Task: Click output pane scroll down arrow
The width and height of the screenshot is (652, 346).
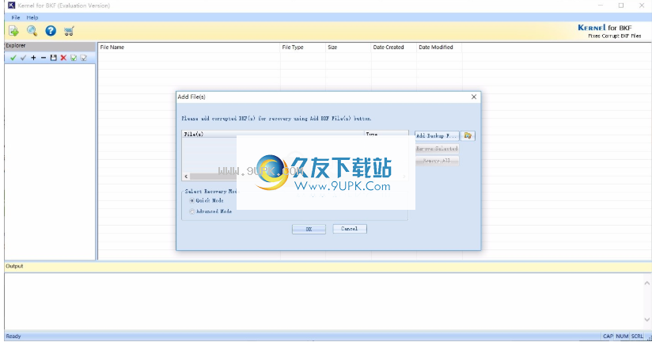Action: pos(646,319)
